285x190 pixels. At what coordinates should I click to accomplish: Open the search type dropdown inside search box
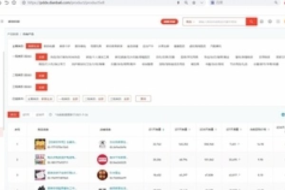[190, 22]
